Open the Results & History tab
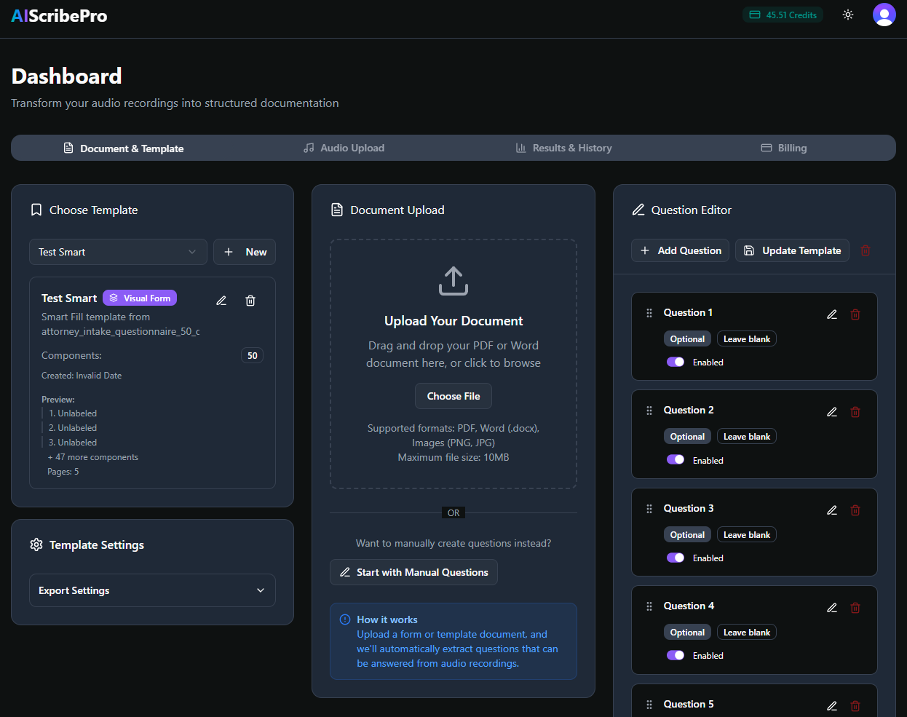The image size is (907, 717). 563,148
